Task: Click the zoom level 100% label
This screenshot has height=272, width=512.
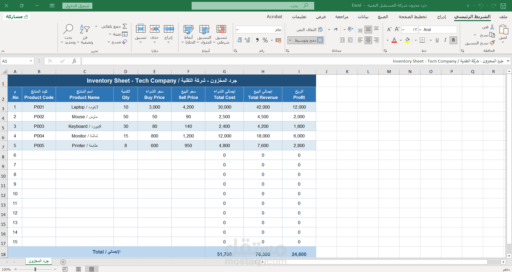Action: point(6,269)
